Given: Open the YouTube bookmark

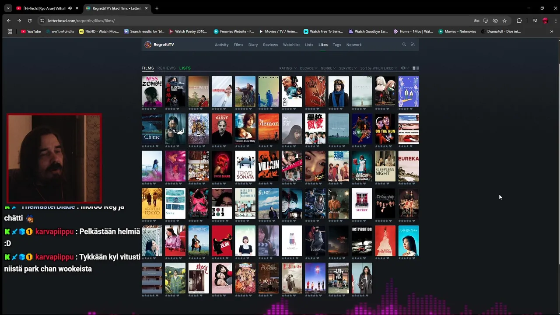Looking at the screenshot, I should (31, 31).
